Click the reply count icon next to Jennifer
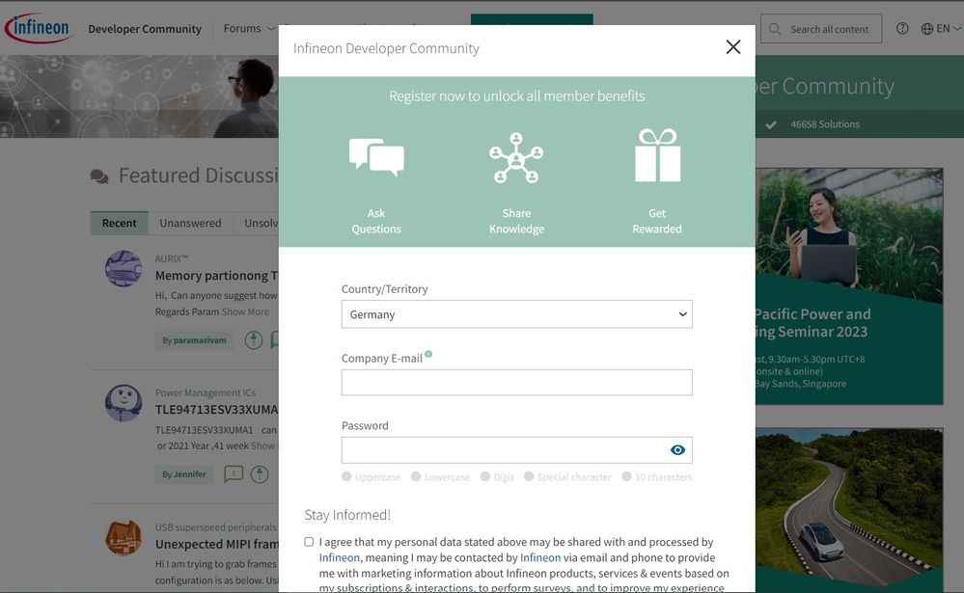964x593 pixels. (234, 473)
